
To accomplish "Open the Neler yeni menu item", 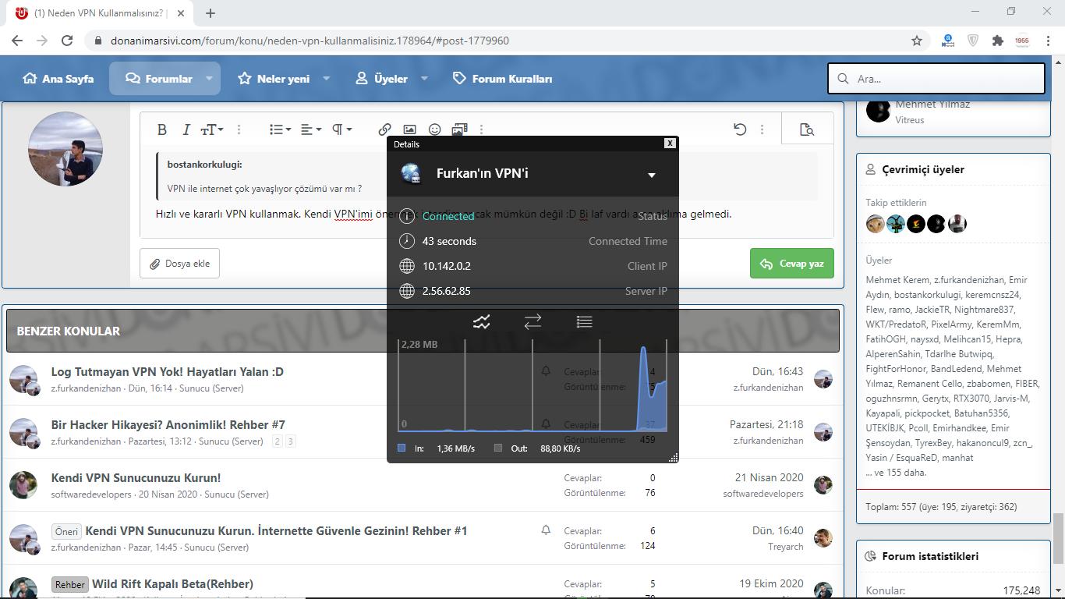I will 274,79.
